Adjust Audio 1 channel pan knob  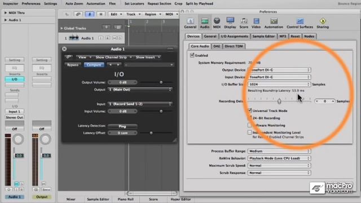click(18, 139)
